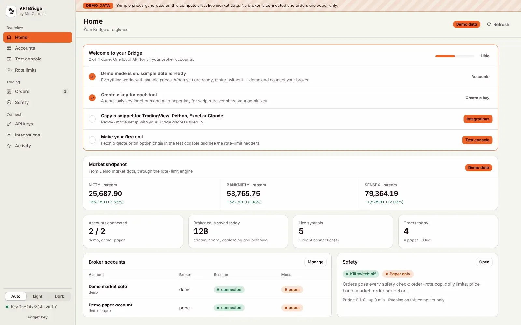
Task: Check the Copy a snippet step circle
Action: point(92,119)
